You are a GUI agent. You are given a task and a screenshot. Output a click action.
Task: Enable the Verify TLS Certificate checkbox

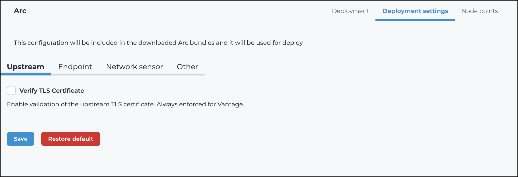pos(11,90)
